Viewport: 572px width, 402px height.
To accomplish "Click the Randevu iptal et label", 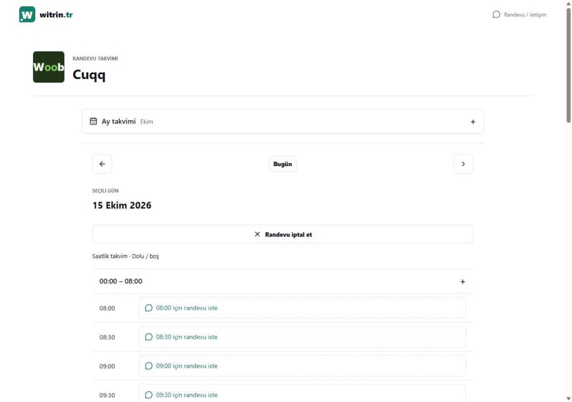I will coord(288,235).
